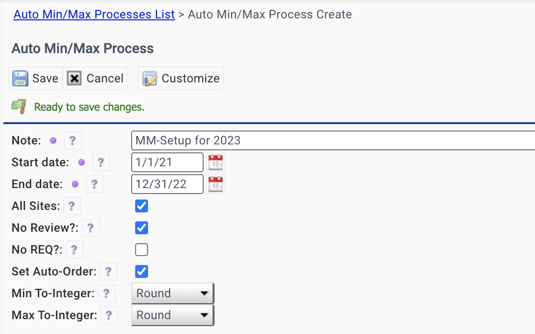Uncheck the All Sites checkbox
The width and height of the screenshot is (535, 334).
(141, 206)
